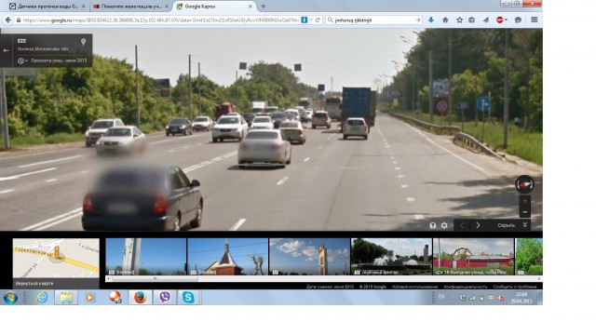Open the fountain photo thumbnail
Screen dimensions: 596x335
tap(391, 257)
